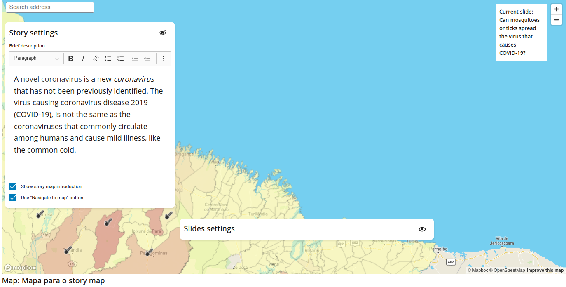The height and width of the screenshot is (287, 566).
Task: Click the Current slide info box
Action: pyautogui.click(x=521, y=32)
